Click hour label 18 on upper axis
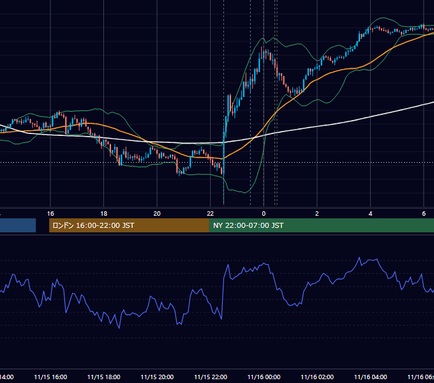Image resolution: width=434 pixels, height=383 pixels. point(104,214)
